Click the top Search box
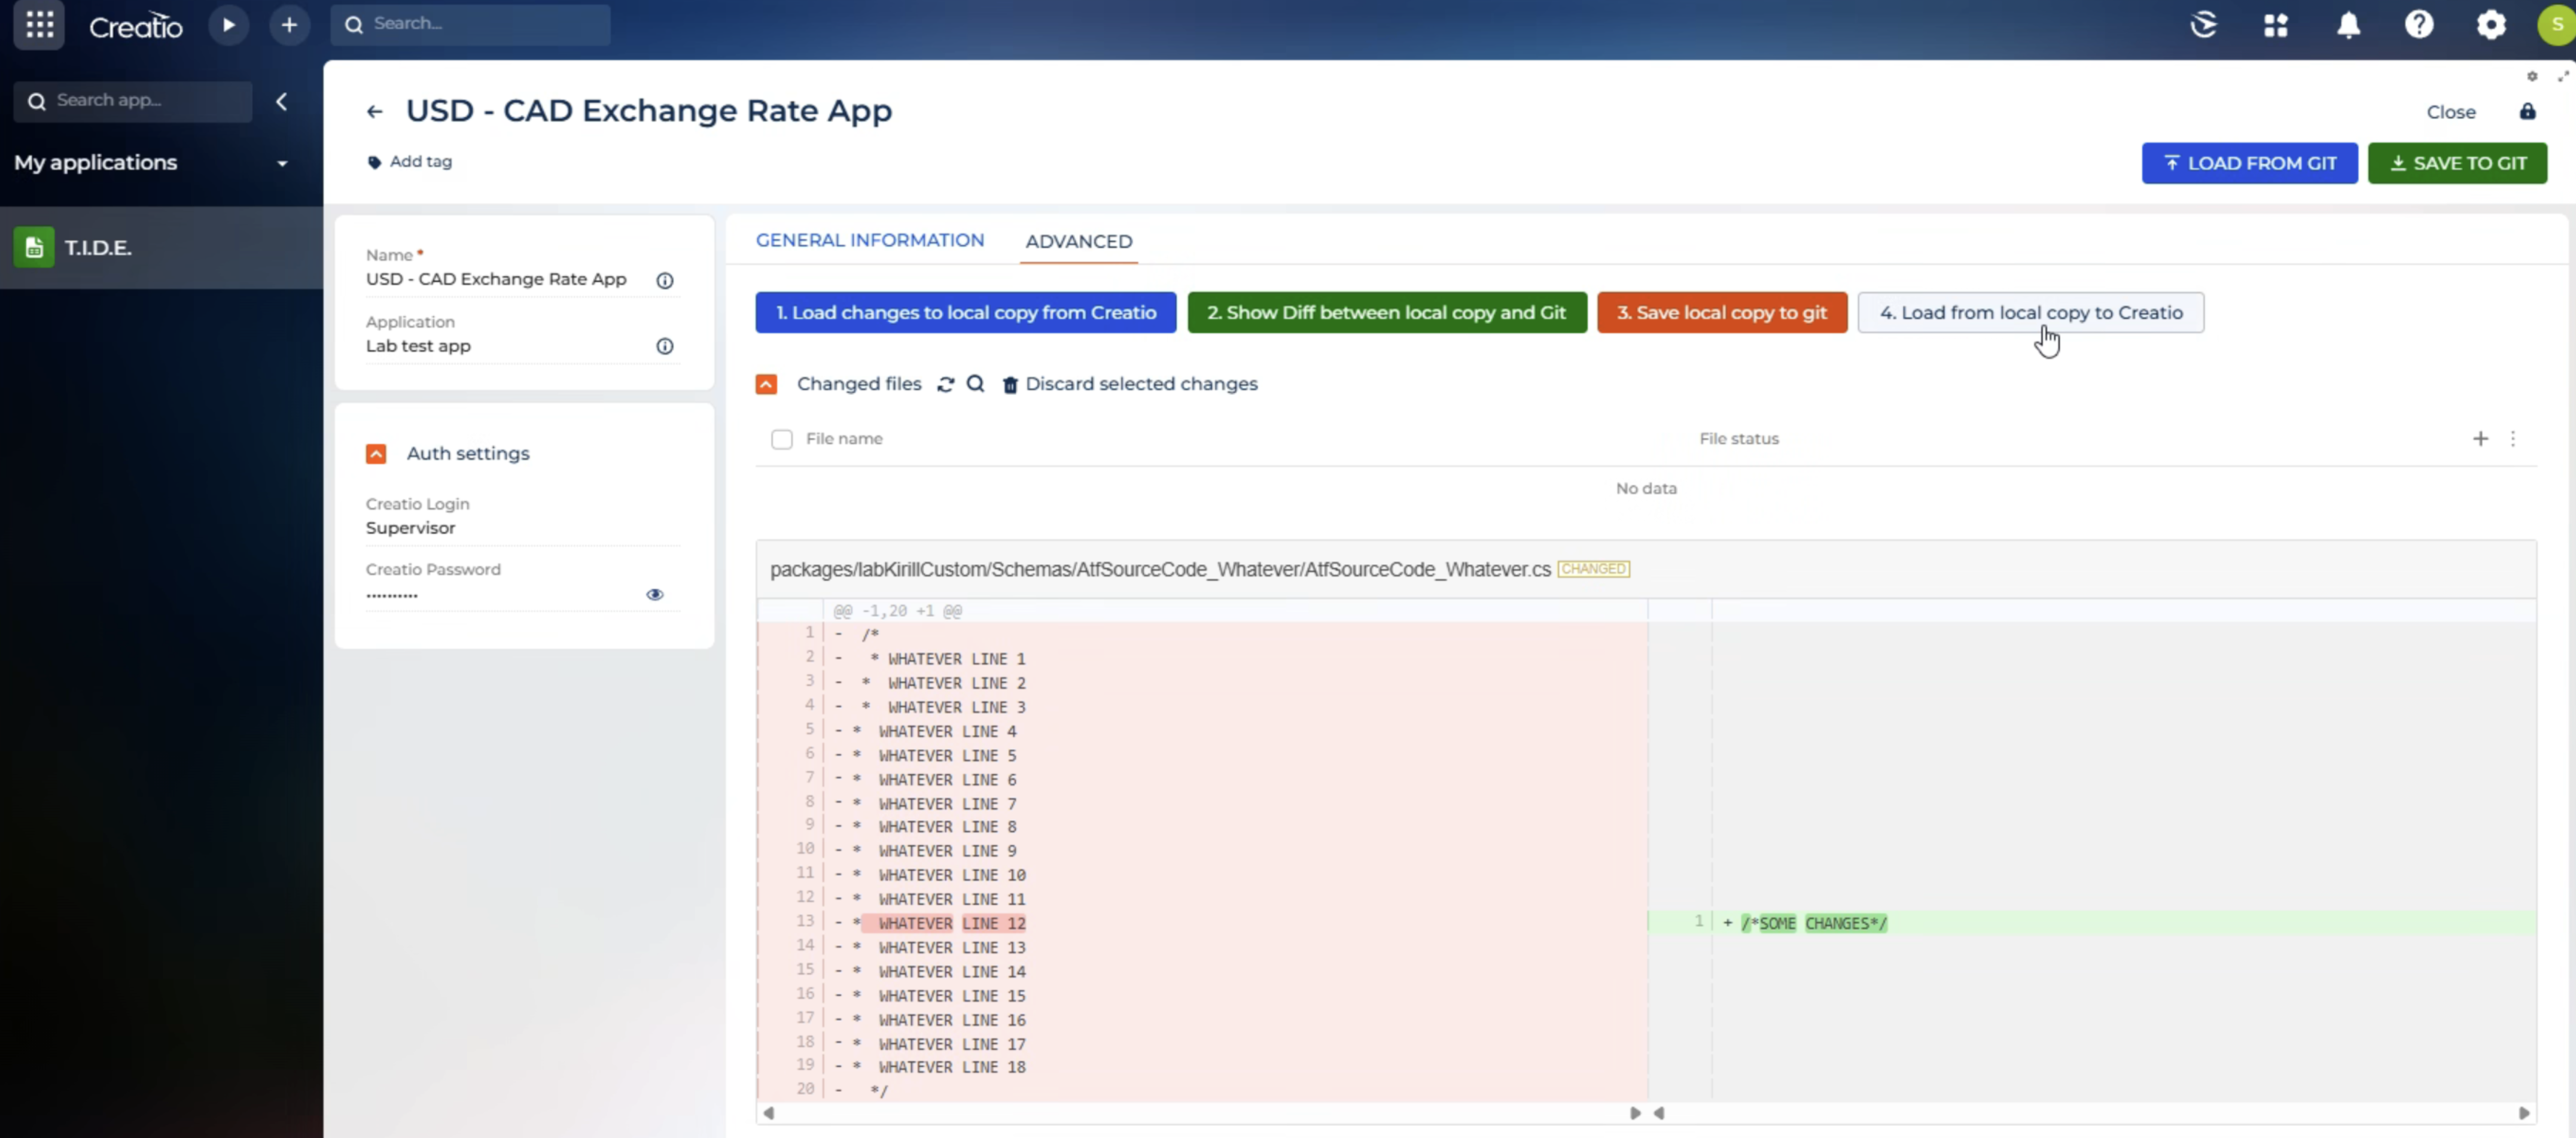This screenshot has height=1138, width=2576. pos(470,24)
